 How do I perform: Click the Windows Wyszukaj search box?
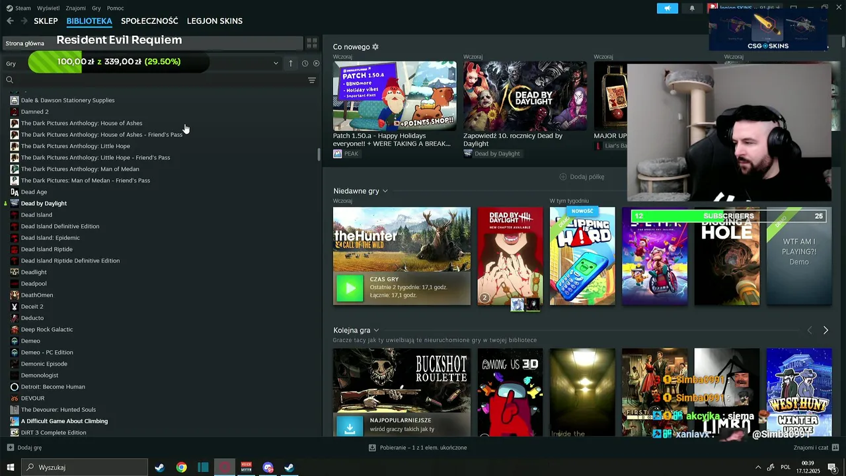[85, 467]
